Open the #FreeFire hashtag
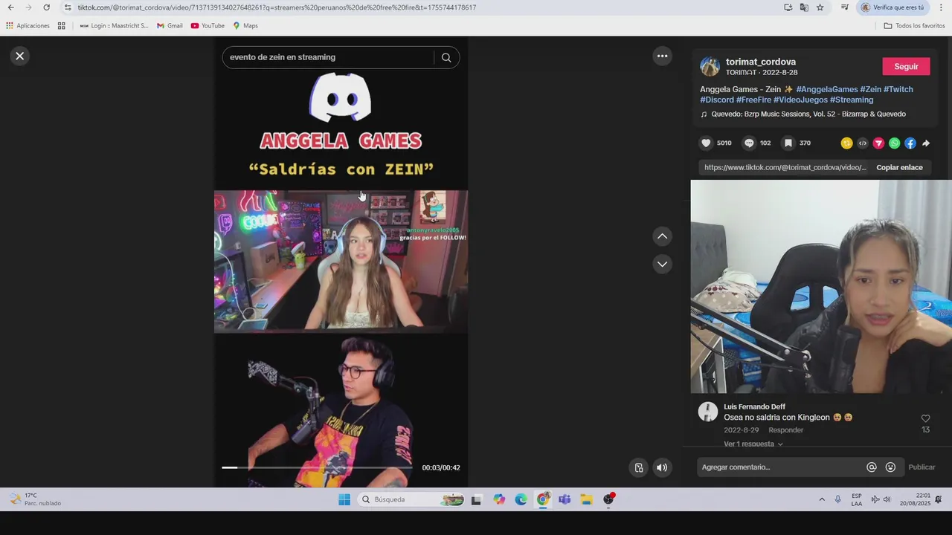The height and width of the screenshot is (535, 952). pyautogui.click(x=753, y=100)
